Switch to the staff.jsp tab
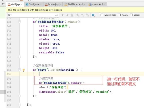Viewport: 144px width, 108px height. tap(15, 4)
